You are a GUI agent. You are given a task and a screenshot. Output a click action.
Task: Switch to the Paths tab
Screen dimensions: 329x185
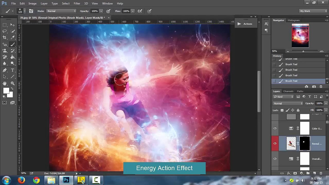300,91
